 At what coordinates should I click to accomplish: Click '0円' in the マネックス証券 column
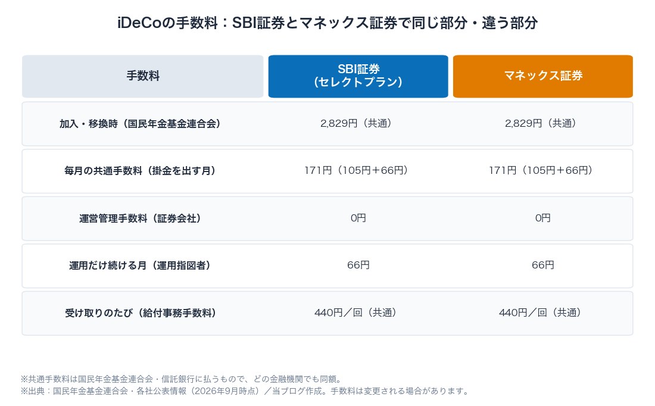[x=542, y=218]
